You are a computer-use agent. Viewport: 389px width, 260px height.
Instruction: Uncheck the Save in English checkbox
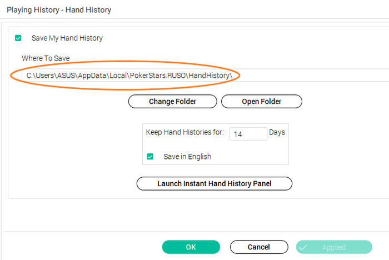150,157
